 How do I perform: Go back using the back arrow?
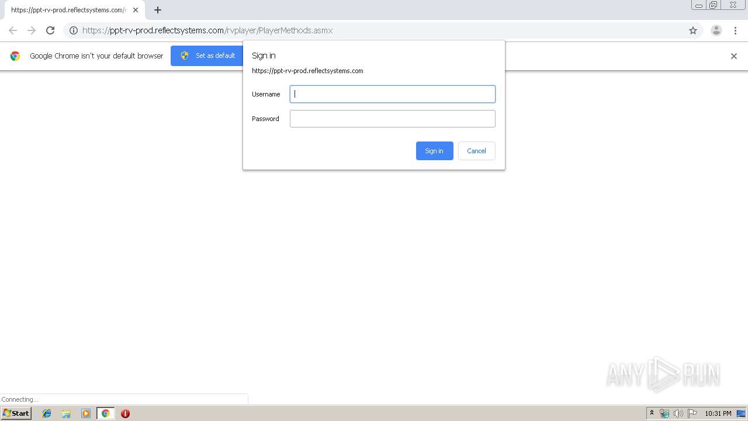point(13,30)
